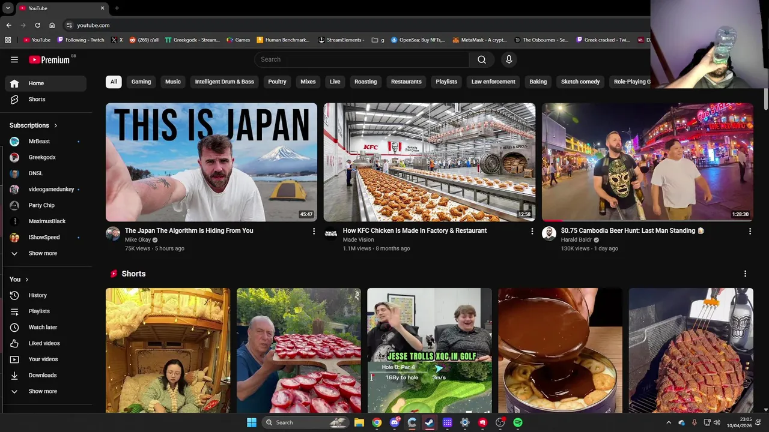Click Made Vision channel avatar
769x432 pixels.
pyautogui.click(x=331, y=233)
